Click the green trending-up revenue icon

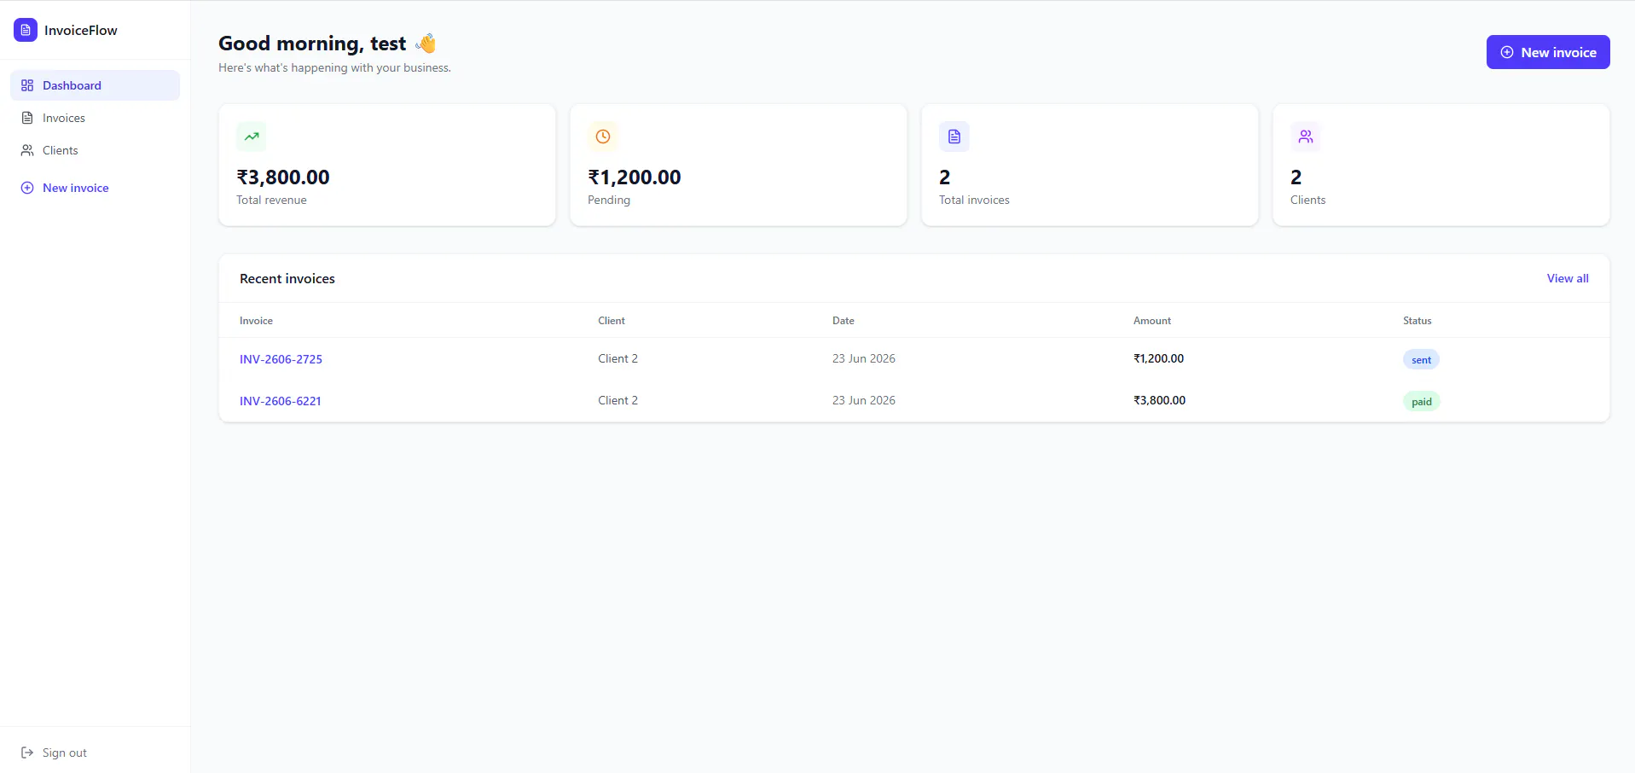252,137
